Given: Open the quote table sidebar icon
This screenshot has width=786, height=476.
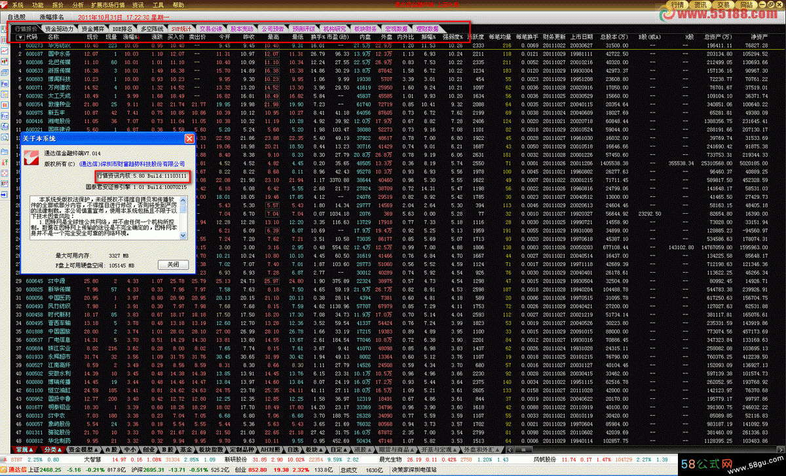Looking at the screenshot, I should 5,73.
